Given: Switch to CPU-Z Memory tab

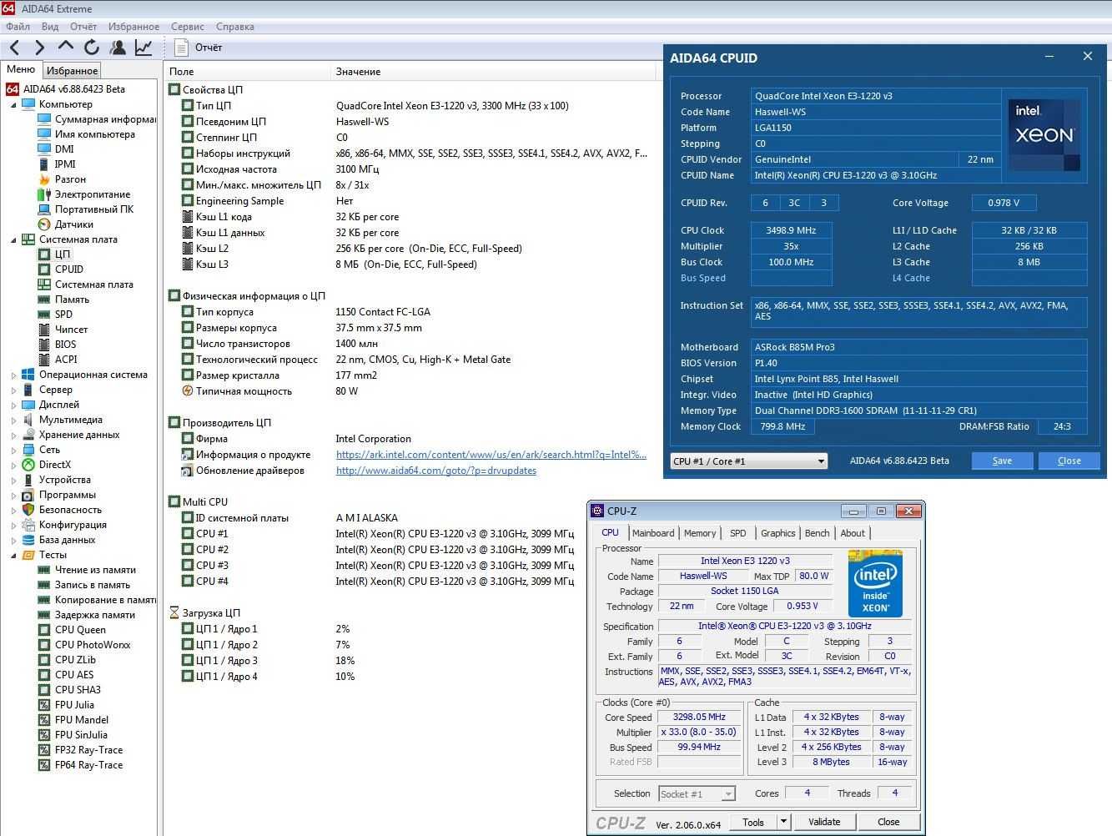Looking at the screenshot, I should (700, 533).
